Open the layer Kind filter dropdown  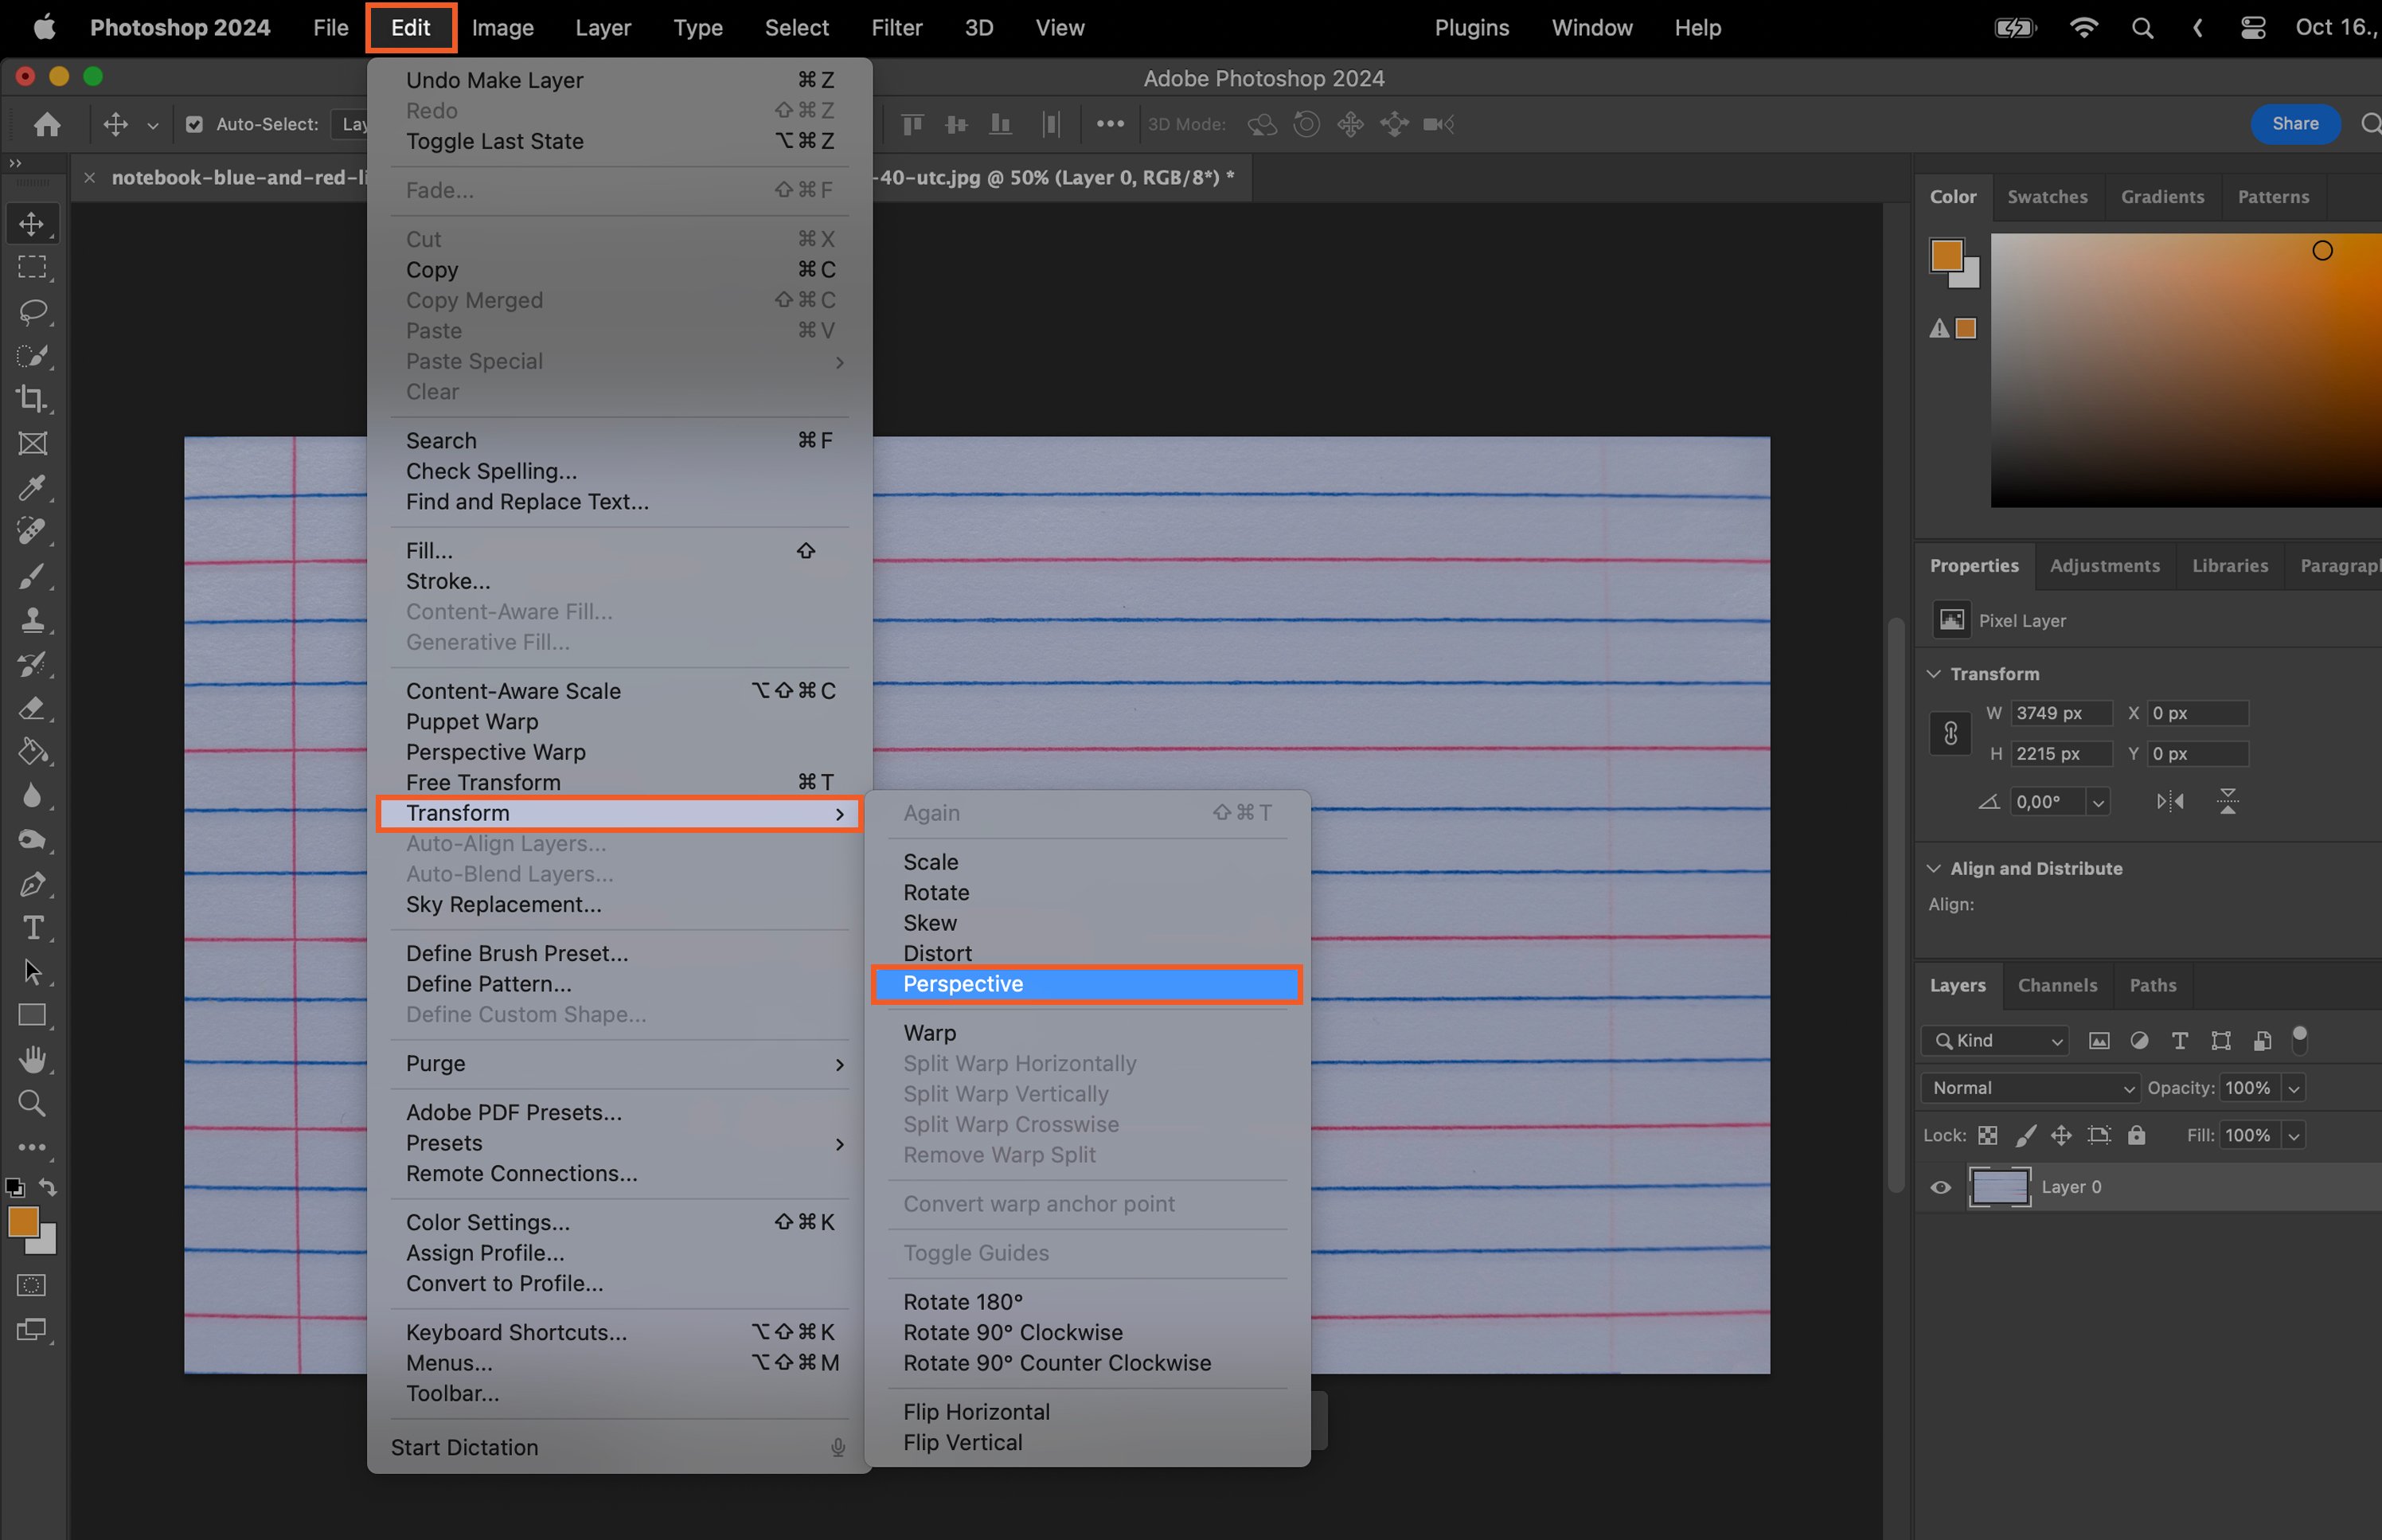(1996, 1041)
